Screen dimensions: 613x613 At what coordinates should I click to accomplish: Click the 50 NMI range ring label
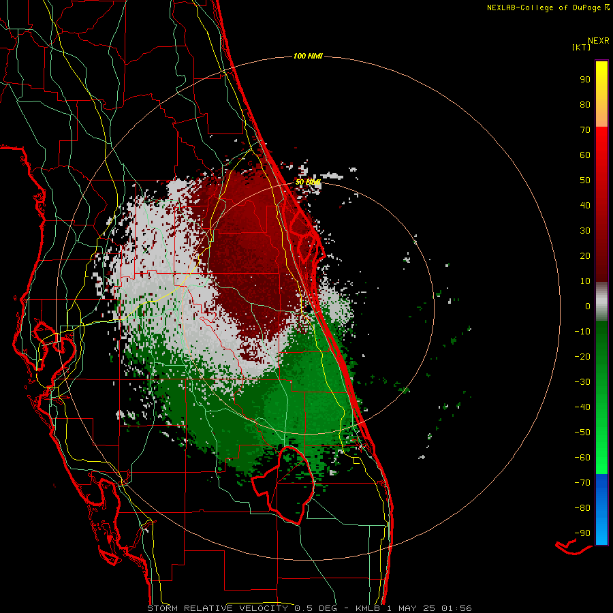[x=308, y=182]
